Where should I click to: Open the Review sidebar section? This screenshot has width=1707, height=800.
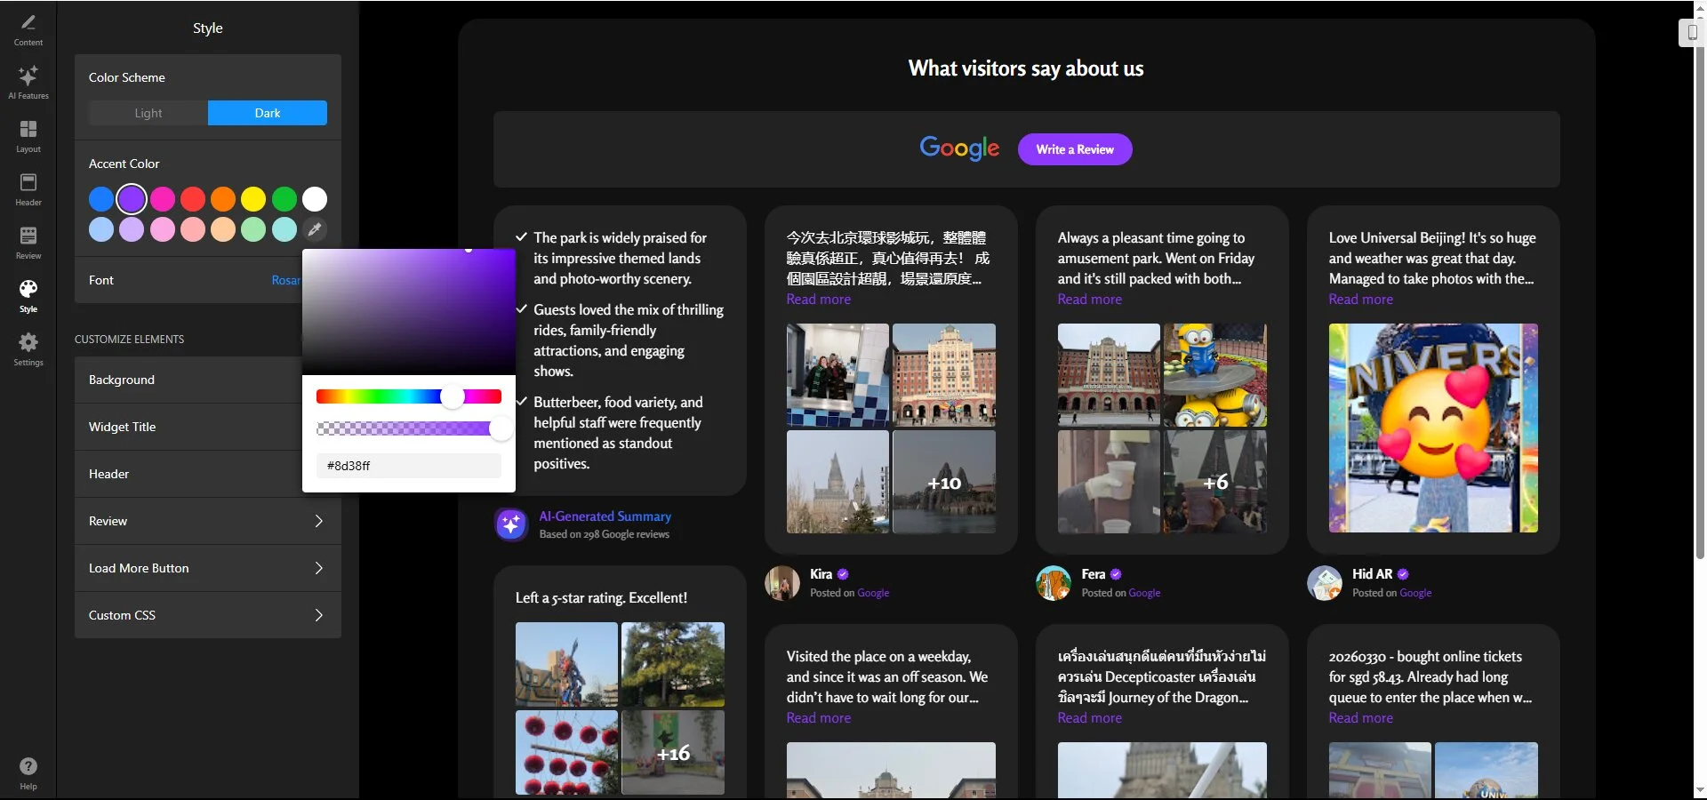point(28,243)
